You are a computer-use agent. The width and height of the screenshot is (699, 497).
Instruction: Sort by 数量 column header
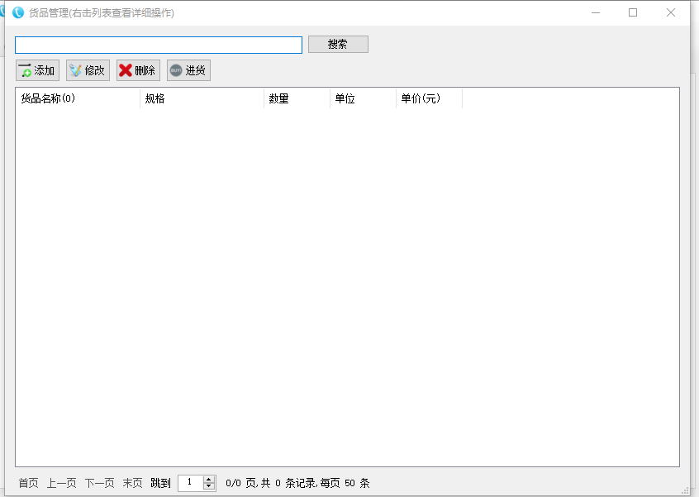point(297,98)
